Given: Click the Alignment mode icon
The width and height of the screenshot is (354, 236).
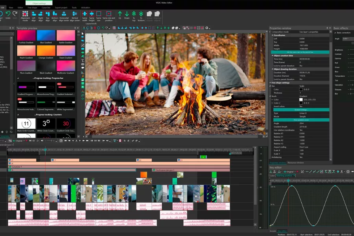Looking at the screenshot, I should (x=25, y=14).
